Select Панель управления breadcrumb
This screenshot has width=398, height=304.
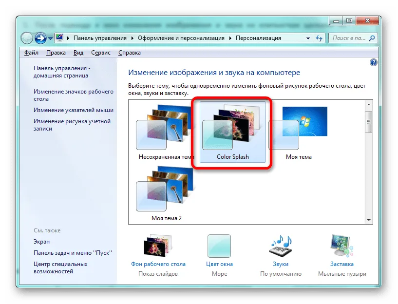pos(100,38)
